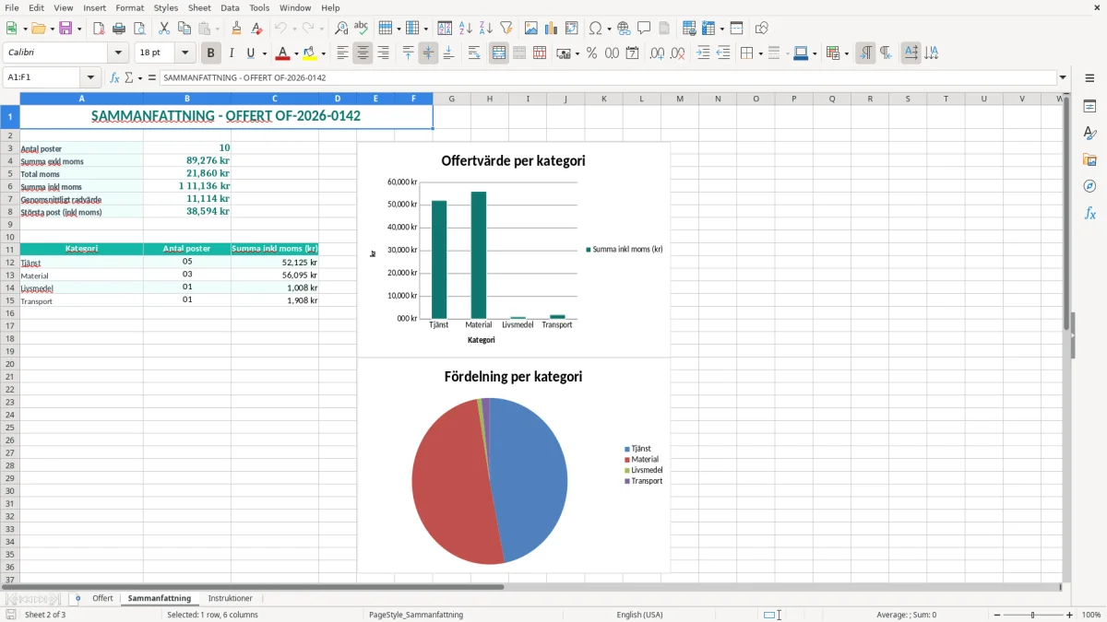Toggle Center Vertically alignment

(428, 53)
